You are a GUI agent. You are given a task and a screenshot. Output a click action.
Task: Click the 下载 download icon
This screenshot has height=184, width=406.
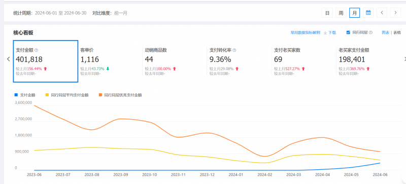(325, 32)
